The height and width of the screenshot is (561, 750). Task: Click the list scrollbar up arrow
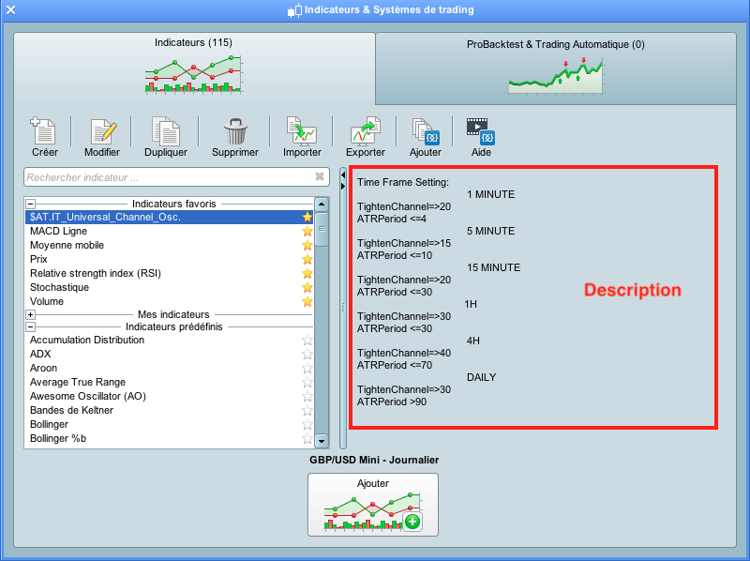pos(322,205)
